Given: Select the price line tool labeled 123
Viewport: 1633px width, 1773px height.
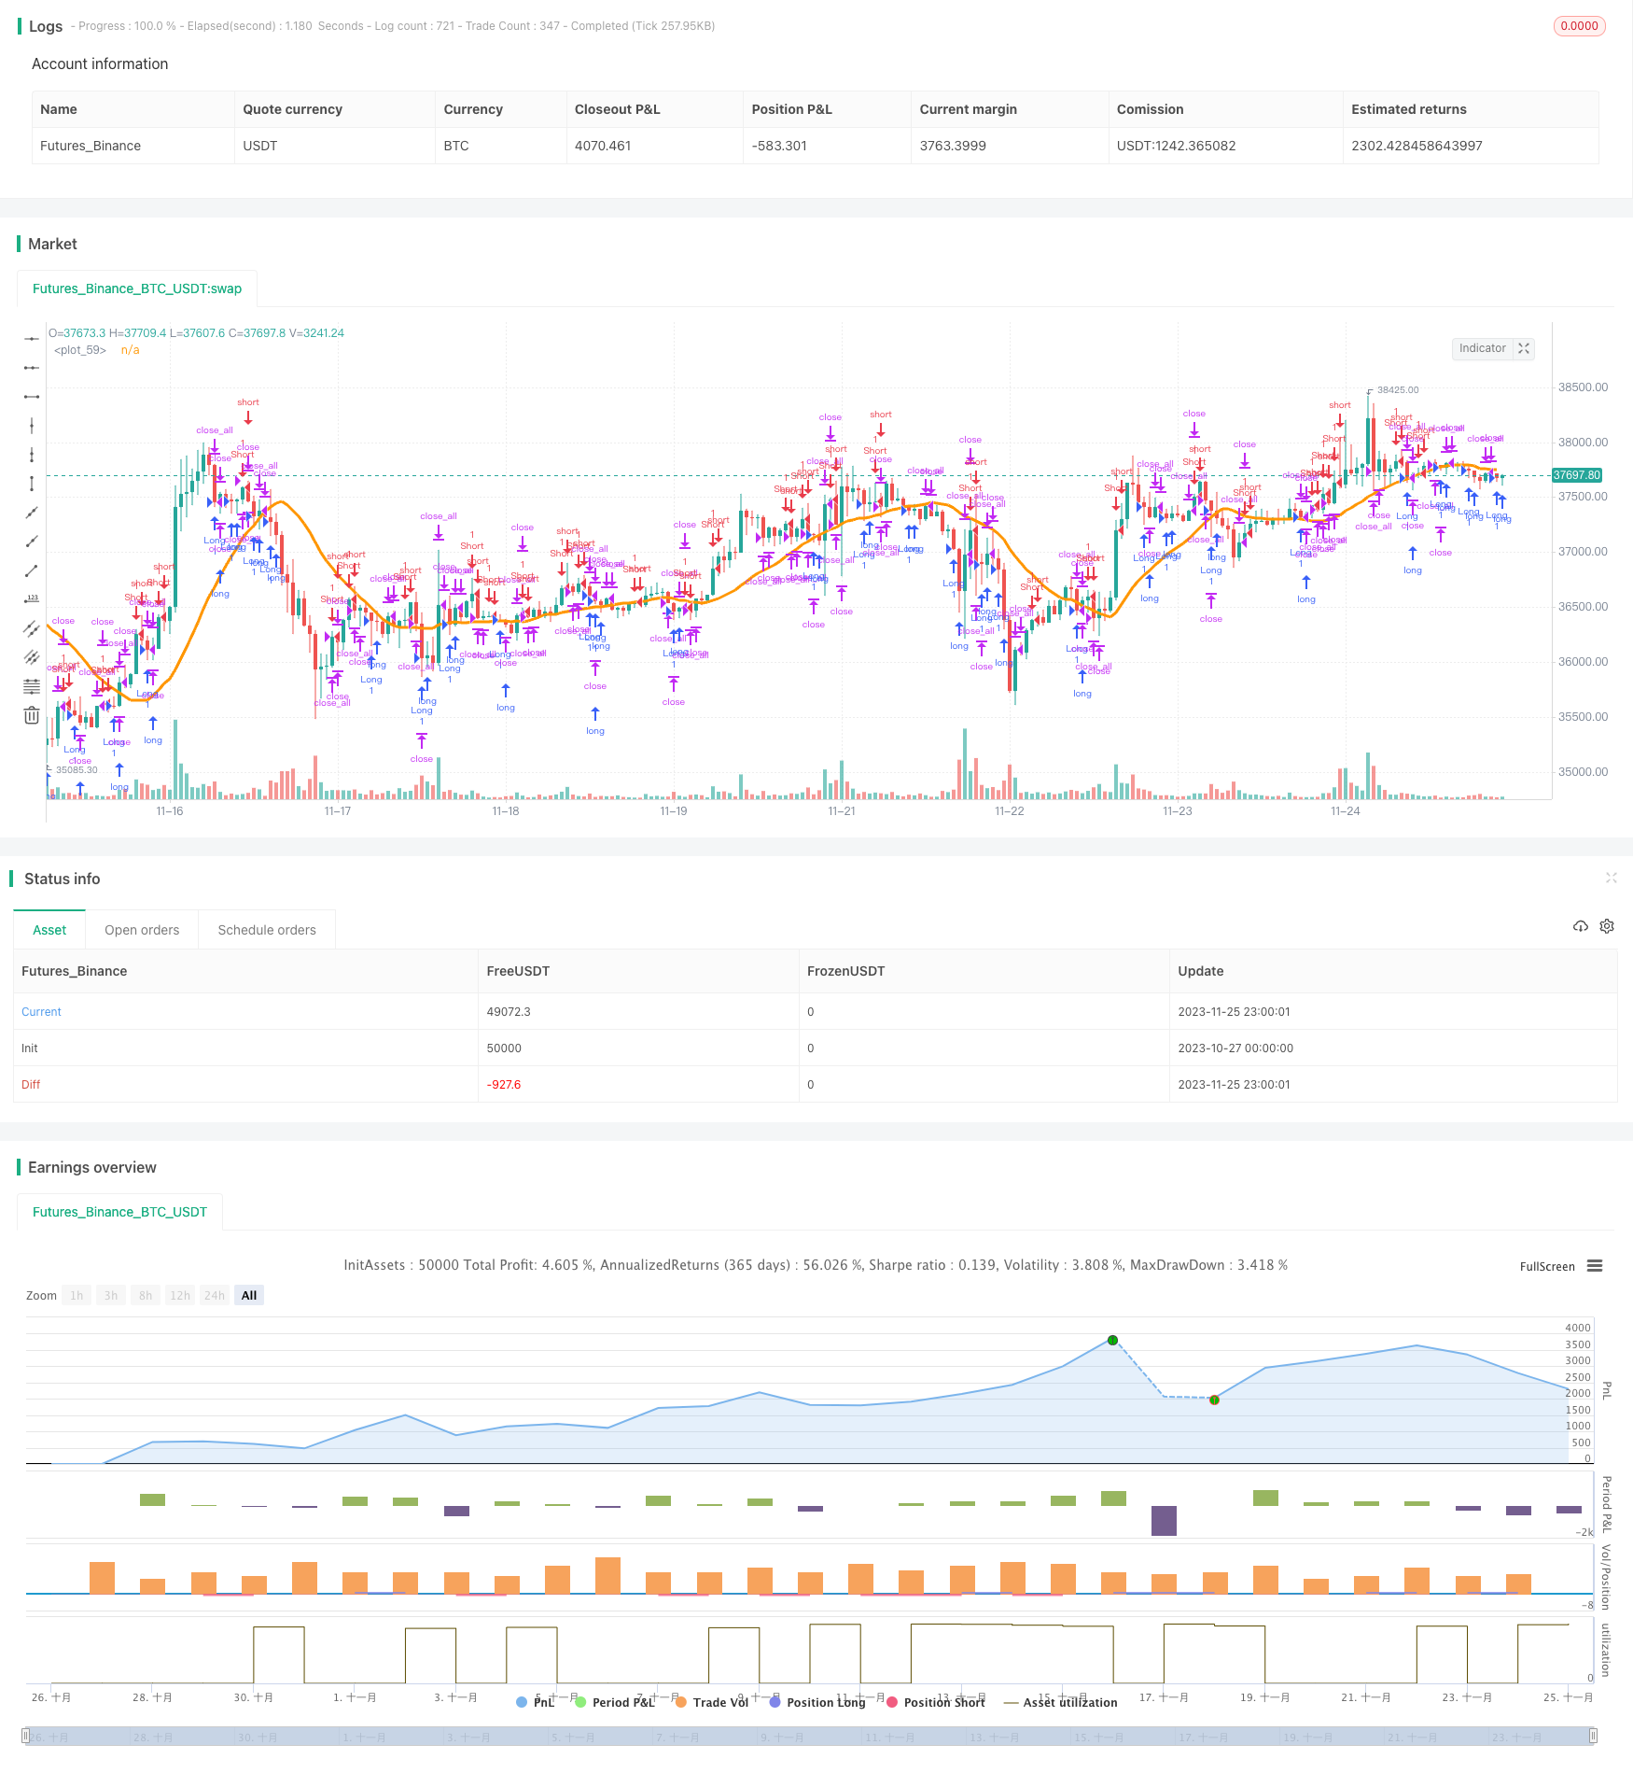Looking at the screenshot, I should pyautogui.click(x=32, y=598).
